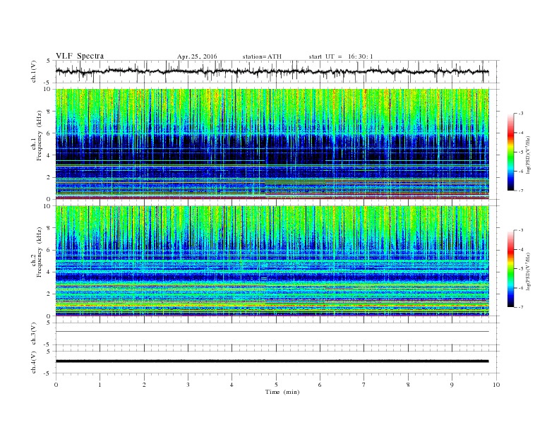The height and width of the screenshot is (432, 559).
Task: Click the "-5" tick on ch.2 color bar
Action: click(520, 269)
